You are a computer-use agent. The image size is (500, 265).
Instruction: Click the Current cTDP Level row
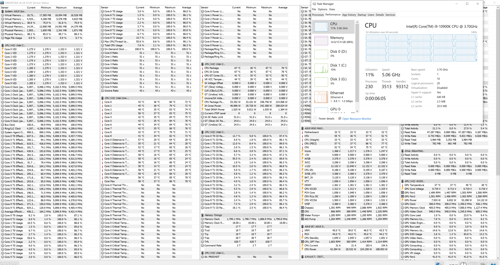point(245,113)
